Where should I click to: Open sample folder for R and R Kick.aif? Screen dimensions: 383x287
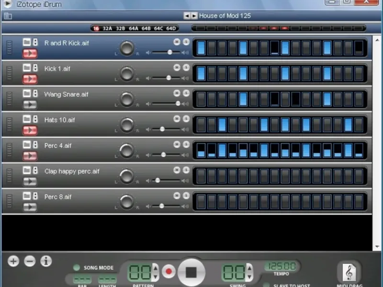tap(27, 42)
